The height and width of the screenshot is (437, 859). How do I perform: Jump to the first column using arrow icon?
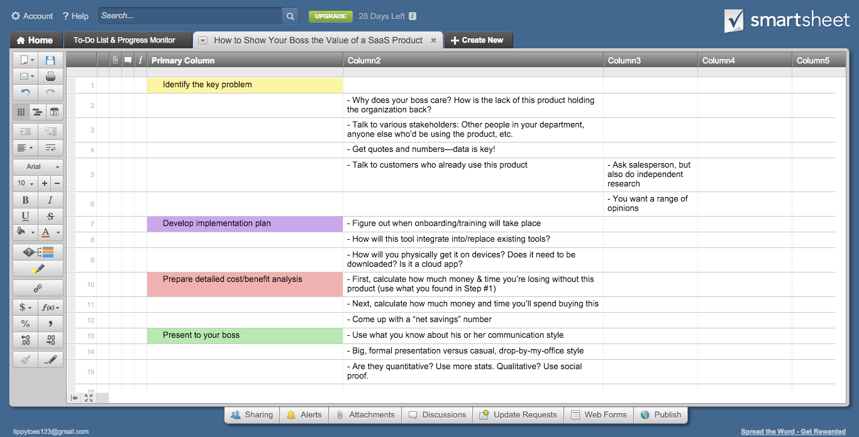(75, 398)
